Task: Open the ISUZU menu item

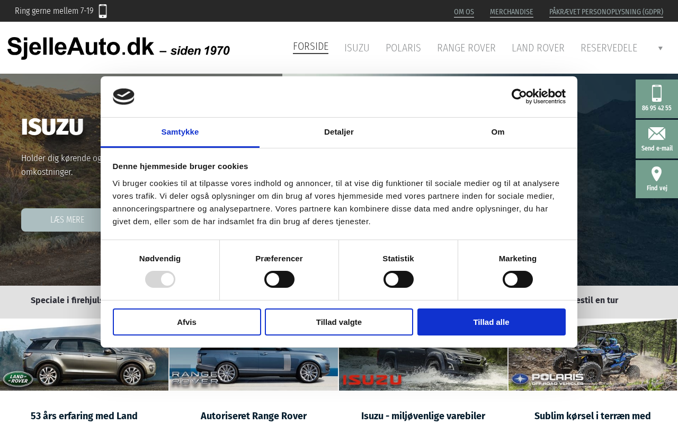Action: pyautogui.click(x=357, y=48)
